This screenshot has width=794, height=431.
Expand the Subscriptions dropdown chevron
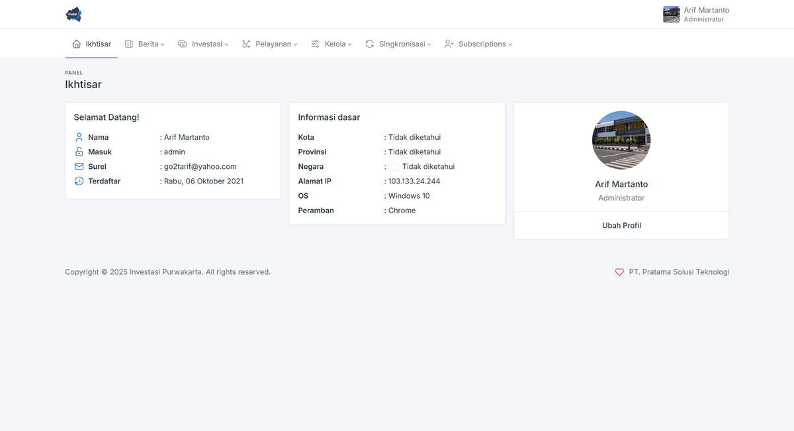coord(510,44)
